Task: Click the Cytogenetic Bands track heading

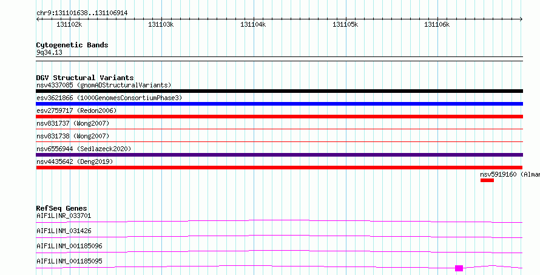Action: pyautogui.click(x=72, y=45)
